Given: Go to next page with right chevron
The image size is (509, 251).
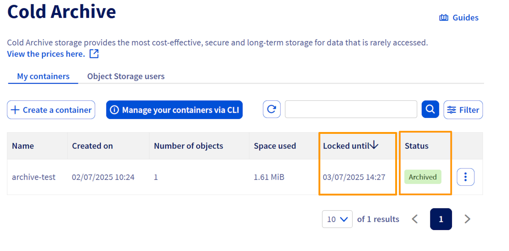Looking at the screenshot, I should tap(467, 219).
